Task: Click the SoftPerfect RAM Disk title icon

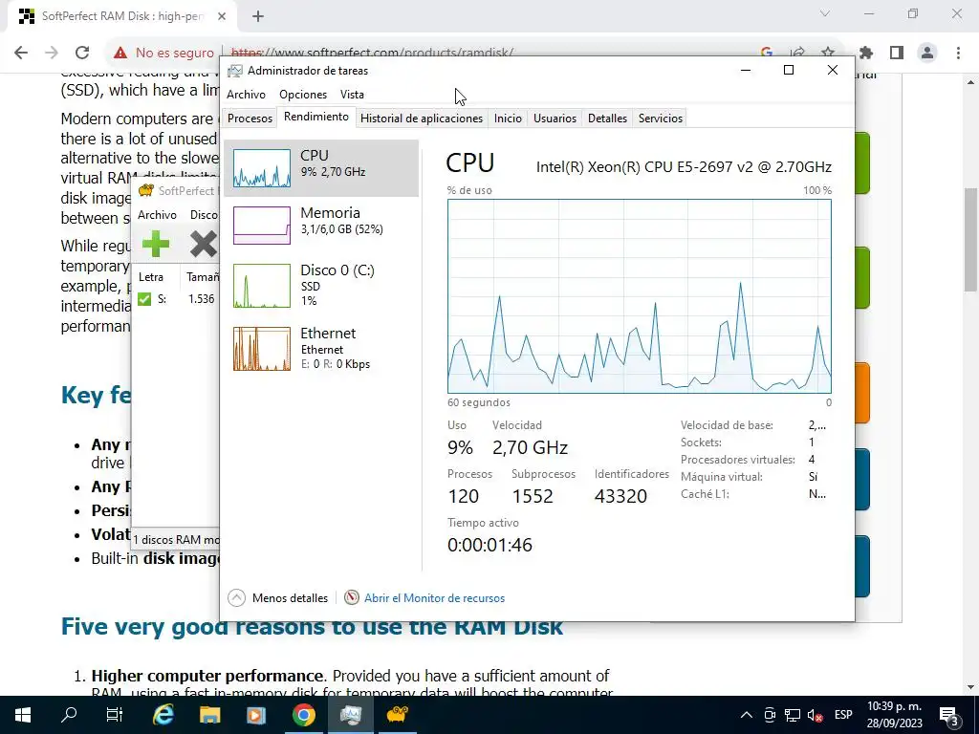Action: [x=146, y=190]
